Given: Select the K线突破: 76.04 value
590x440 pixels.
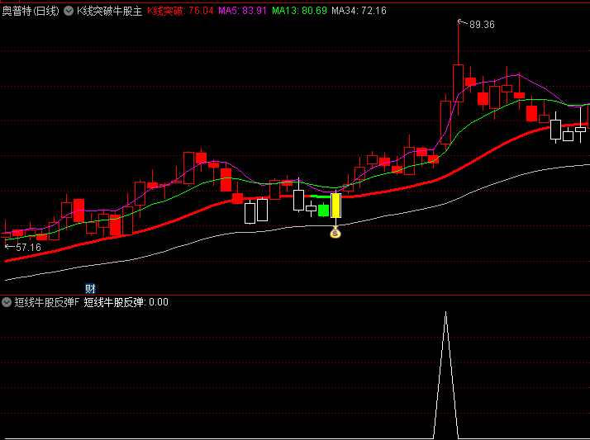Looking at the screenshot, I should coord(180,11).
